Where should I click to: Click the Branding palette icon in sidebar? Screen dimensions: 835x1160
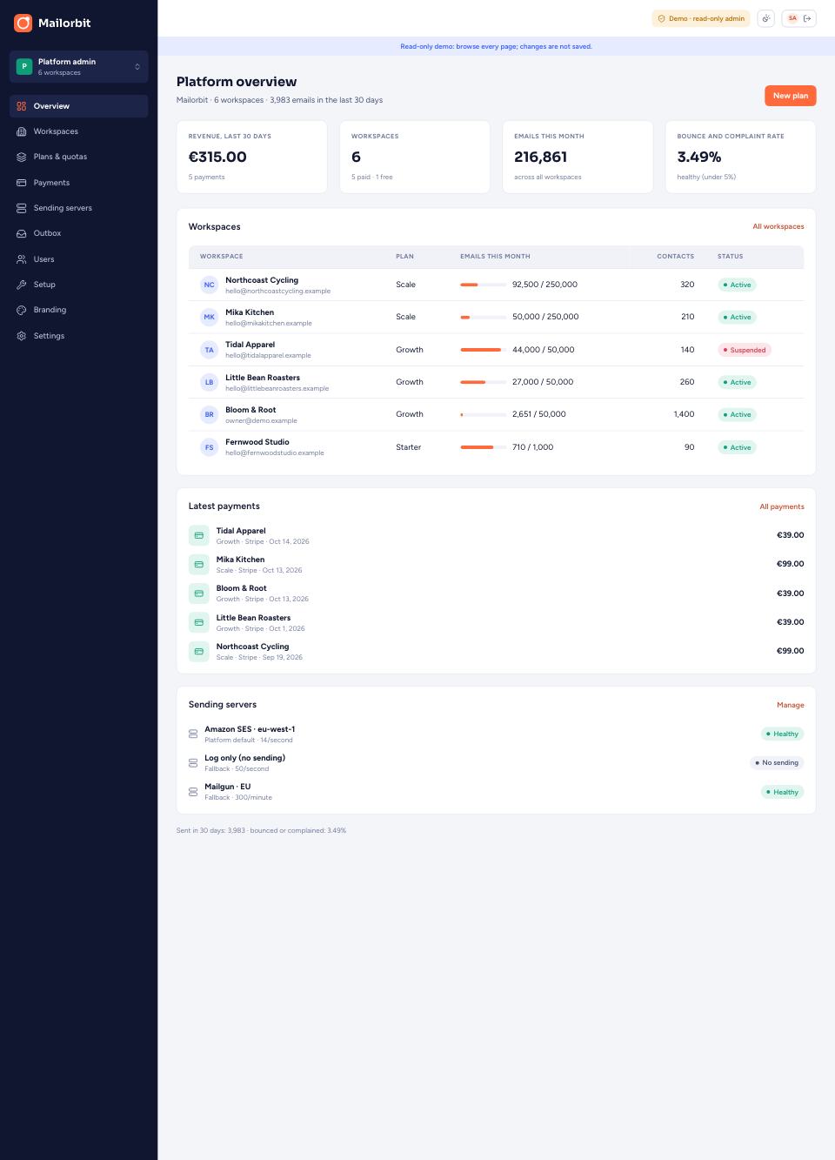tap(22, 310)
